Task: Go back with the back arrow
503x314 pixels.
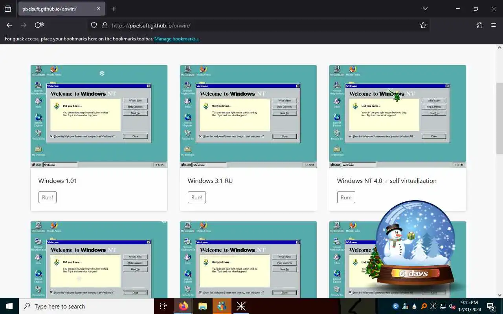Action: pyautogui.click(x=9, y=25)
